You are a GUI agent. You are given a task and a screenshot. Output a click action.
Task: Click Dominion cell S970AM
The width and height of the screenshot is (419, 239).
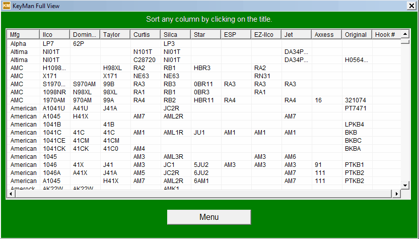coord(84,84)
